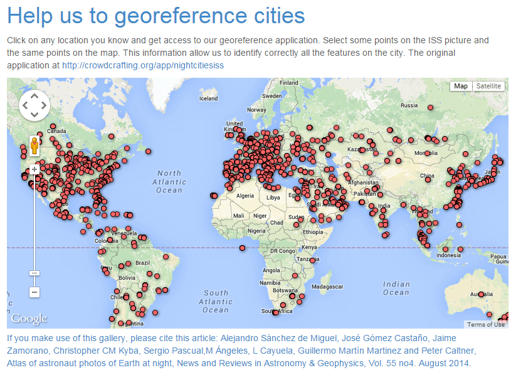Select the orange Street View pegman
This screenshot has height=375, width=516.
tap(34, 145)
